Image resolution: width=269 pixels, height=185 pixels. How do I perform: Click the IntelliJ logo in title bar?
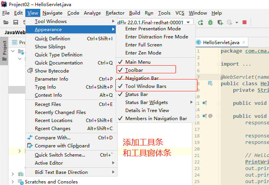4,4
